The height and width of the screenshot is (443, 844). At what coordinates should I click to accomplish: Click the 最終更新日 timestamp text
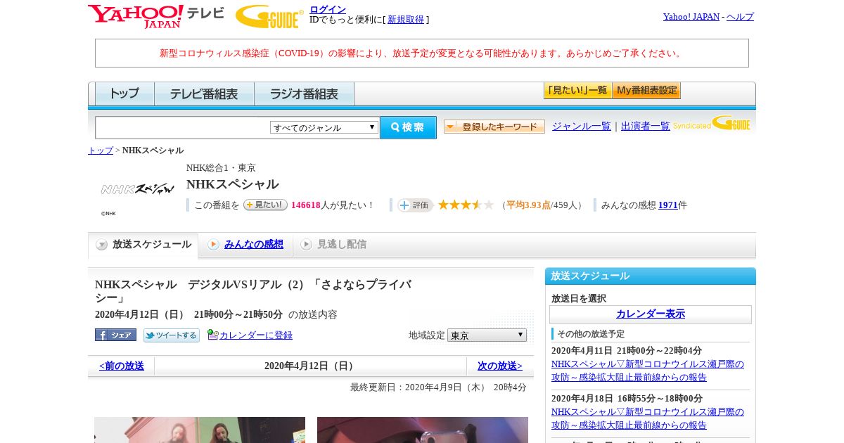pos(438,387)
